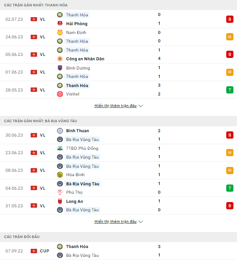The height and width of the screenshot is (260, 237).
Task: Click the Phú Thọ team logo
Action: pyautogui.click(x=60, y=192)
